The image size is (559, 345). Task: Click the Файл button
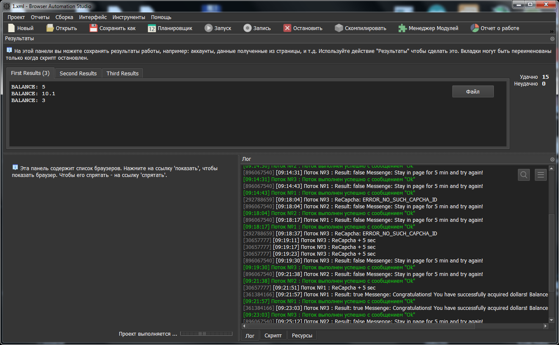473,91
